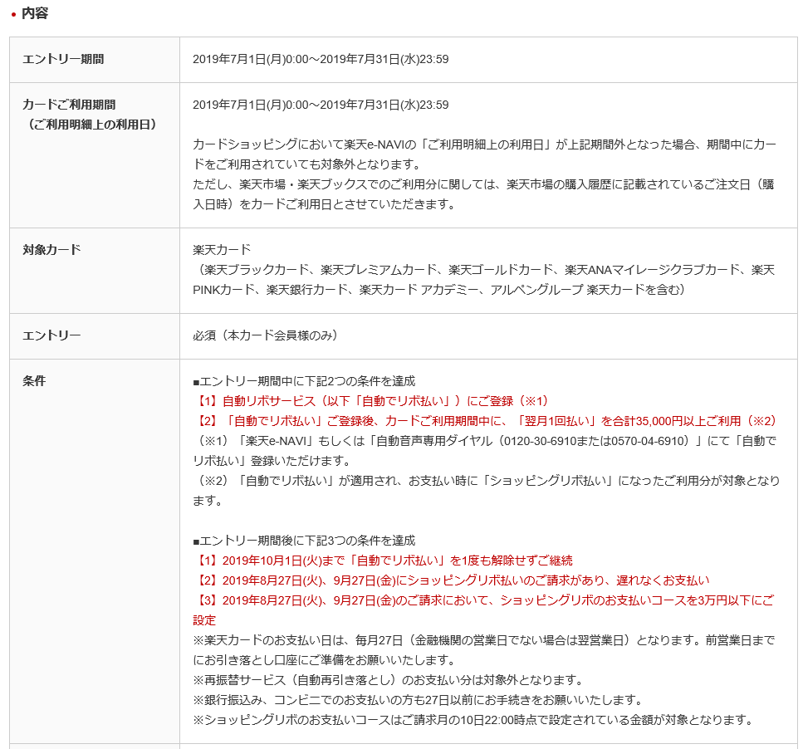Select the '（※1）「楽天e-NAVI」もしくは' note
The width and height of the screenshot is (803, 749).
(484, 451)
